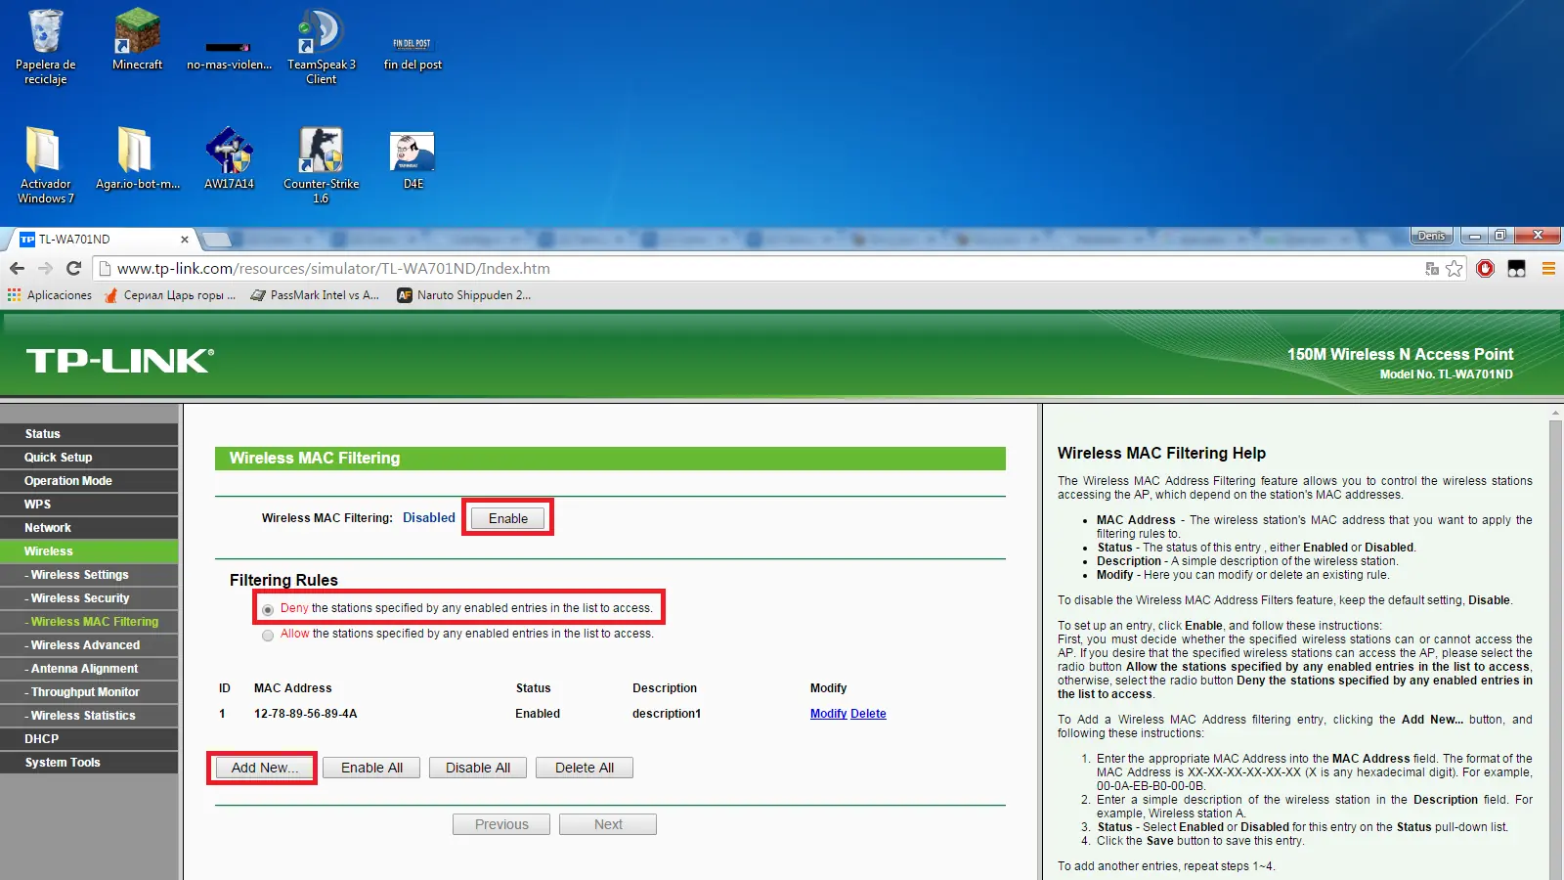Viewport: 1564px width, 880px height.
Task: Launch Counter-Strike 1.6 shortcut
Action: (x=321, y=165)
